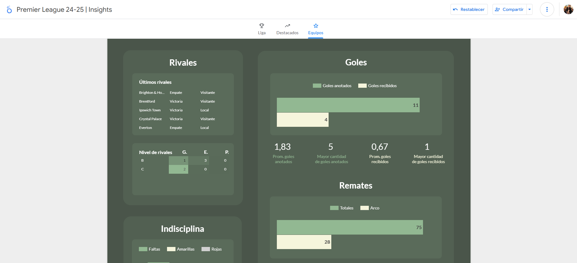Screen dimensions: 577x263
Task: Click the Looker Studio logo icon
Action: click(9, 10)
